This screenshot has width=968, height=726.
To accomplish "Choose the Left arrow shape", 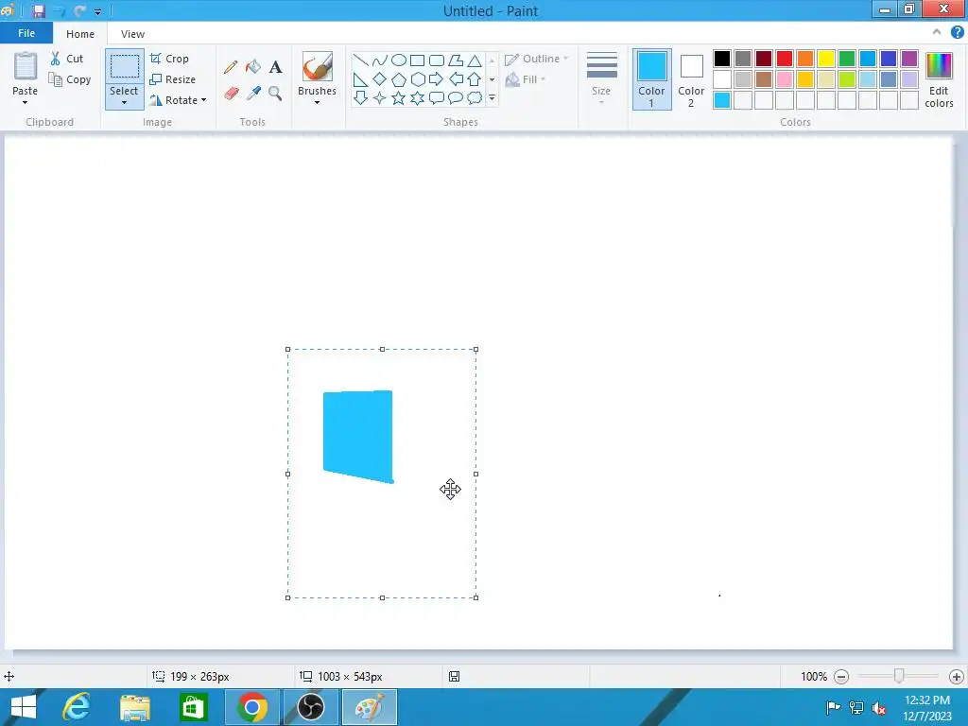I will coord(456,79).
